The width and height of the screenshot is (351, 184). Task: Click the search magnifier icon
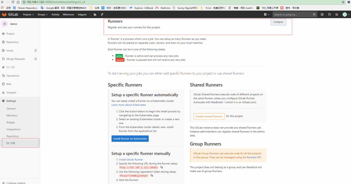tap(314, 14)
